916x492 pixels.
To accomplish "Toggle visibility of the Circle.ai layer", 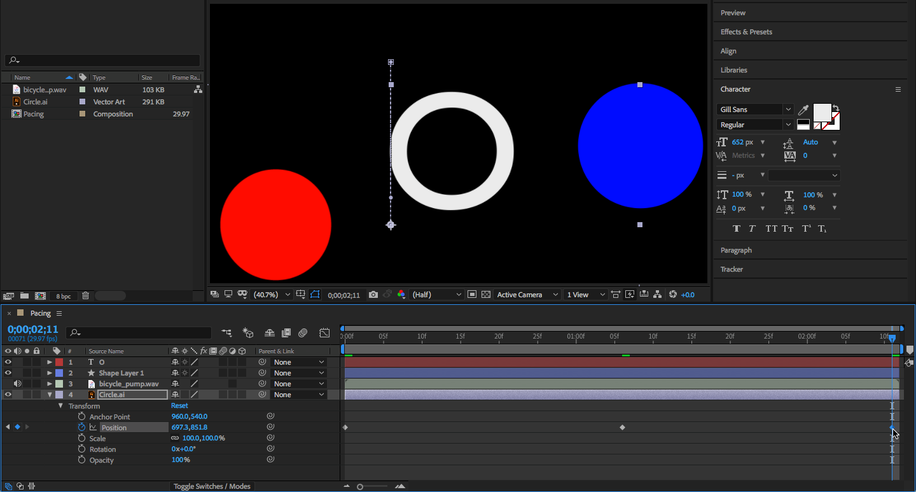I will [x=8, y=395].
